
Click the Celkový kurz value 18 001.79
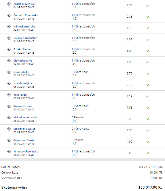coord(156,173)
